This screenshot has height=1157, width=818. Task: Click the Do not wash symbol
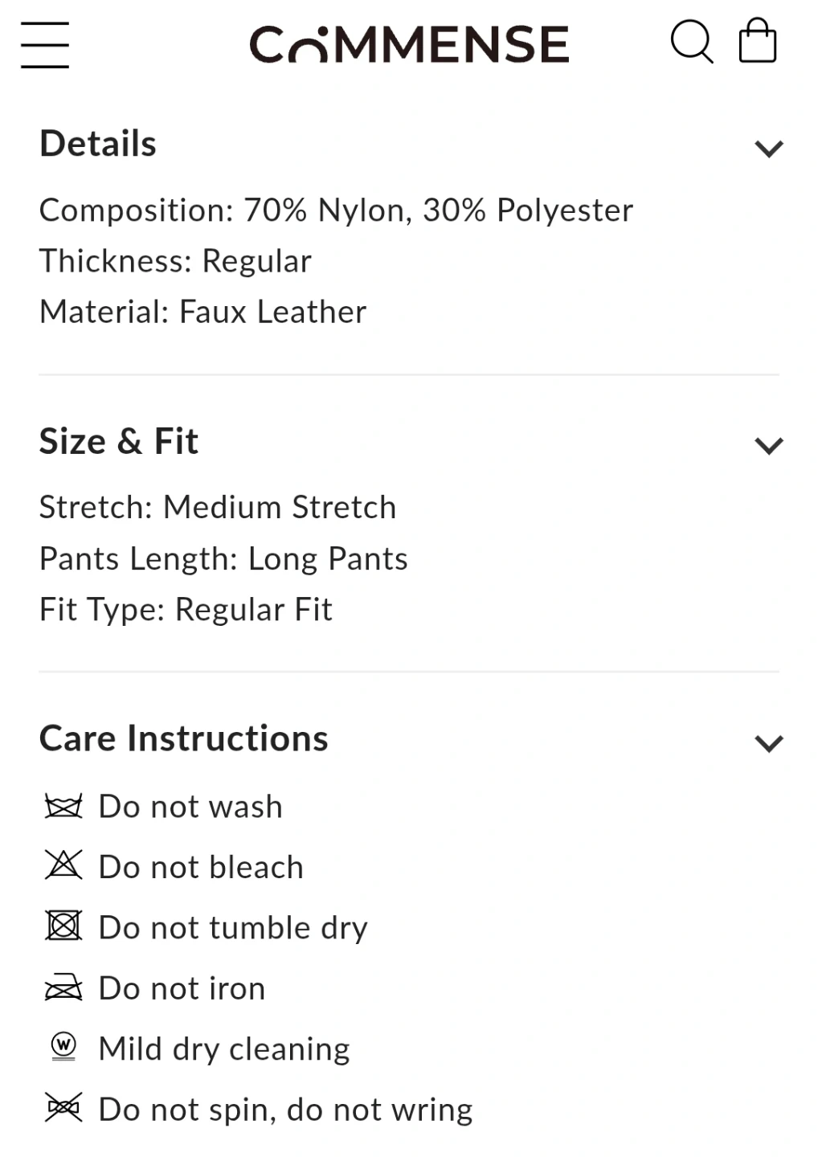point(63,806)
